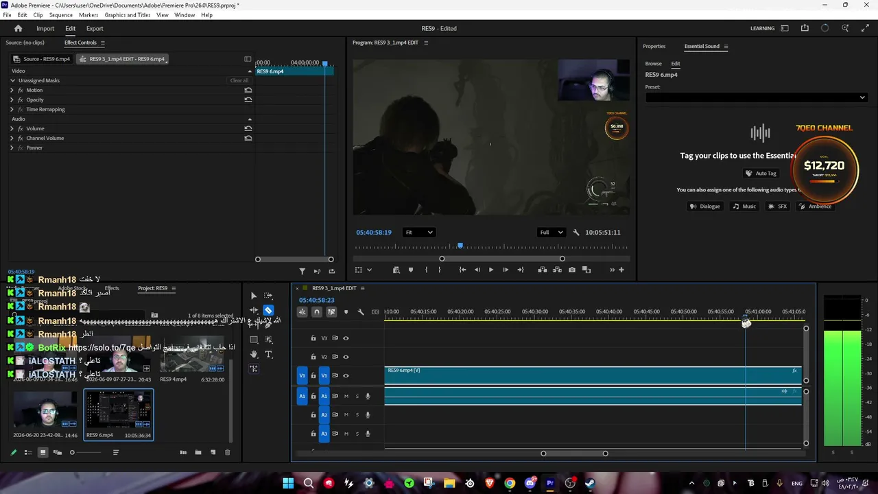This screenshot has width=878, height=494.
Task: Expand the Motion effect properties
Action: point(12,90)
